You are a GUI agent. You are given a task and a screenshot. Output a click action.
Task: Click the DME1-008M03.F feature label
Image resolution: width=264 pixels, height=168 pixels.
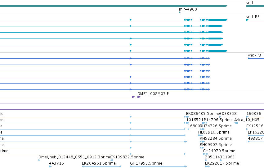153,94
